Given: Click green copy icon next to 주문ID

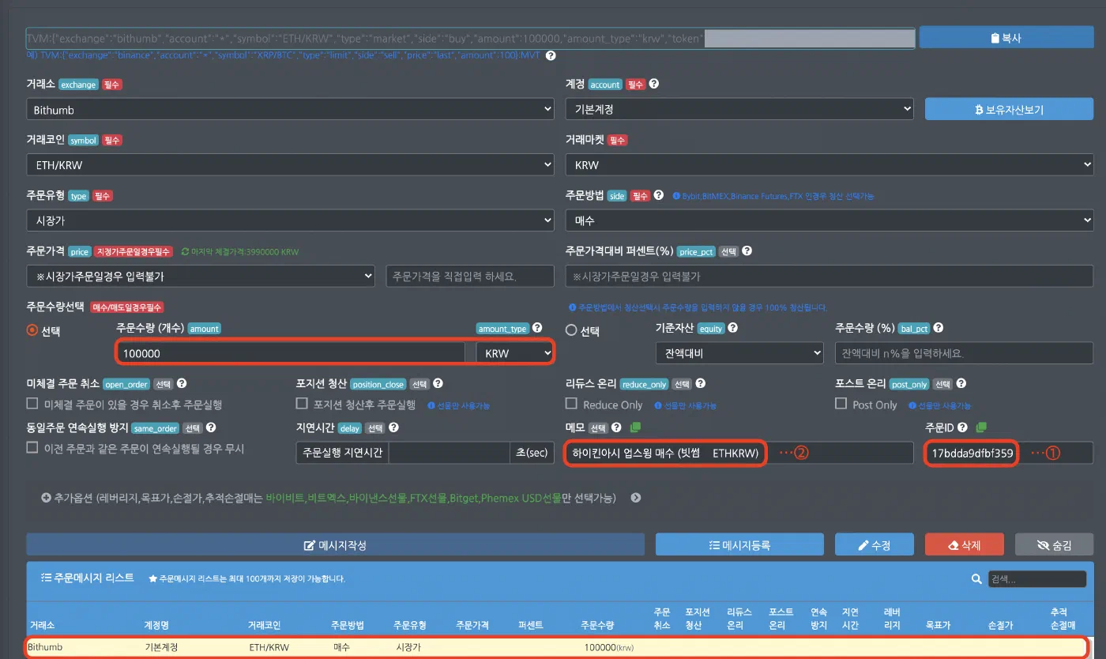Looking at the screenshot, I should [981, 427].
